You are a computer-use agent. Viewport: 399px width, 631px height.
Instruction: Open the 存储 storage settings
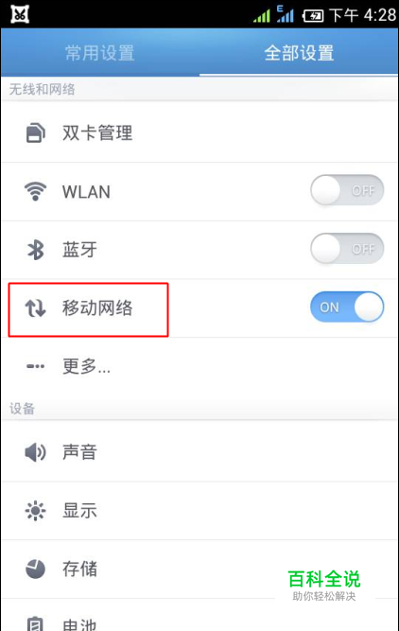pyautogui.click(x=199, y=569)
